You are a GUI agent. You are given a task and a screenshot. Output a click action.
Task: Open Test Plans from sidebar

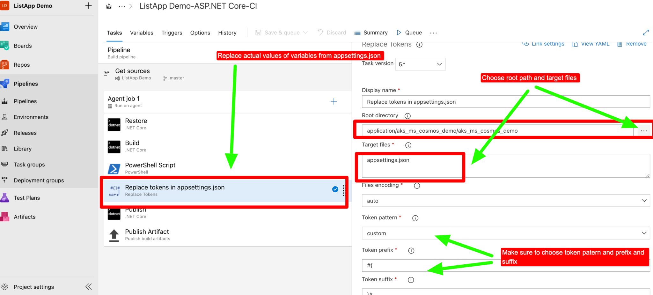pos(5,197)
